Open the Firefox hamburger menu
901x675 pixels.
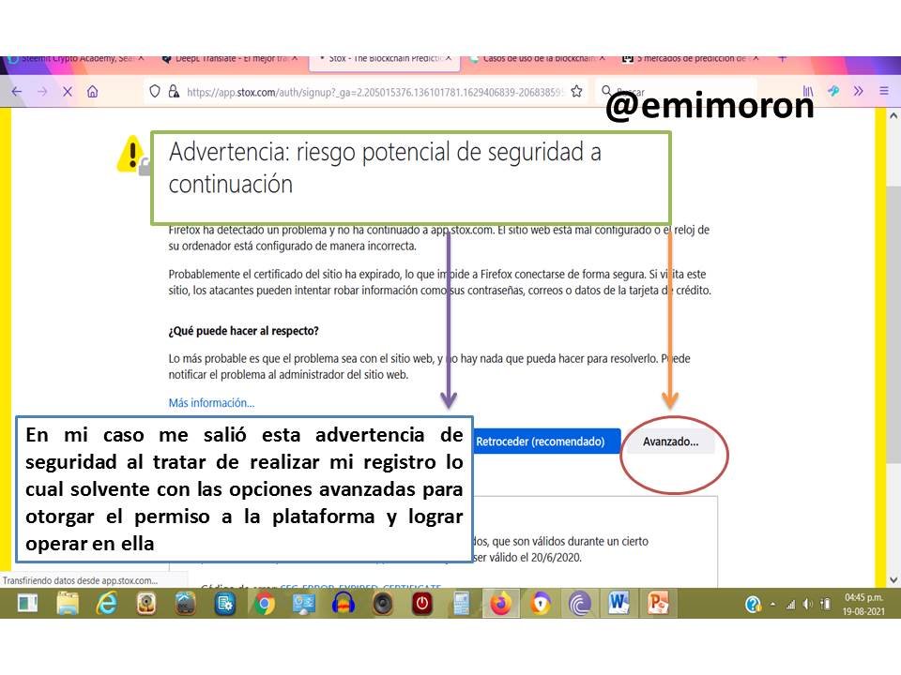884,91
